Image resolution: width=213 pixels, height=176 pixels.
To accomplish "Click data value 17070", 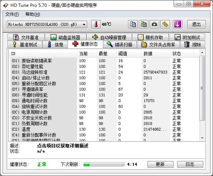I will (x=149, y=101).
